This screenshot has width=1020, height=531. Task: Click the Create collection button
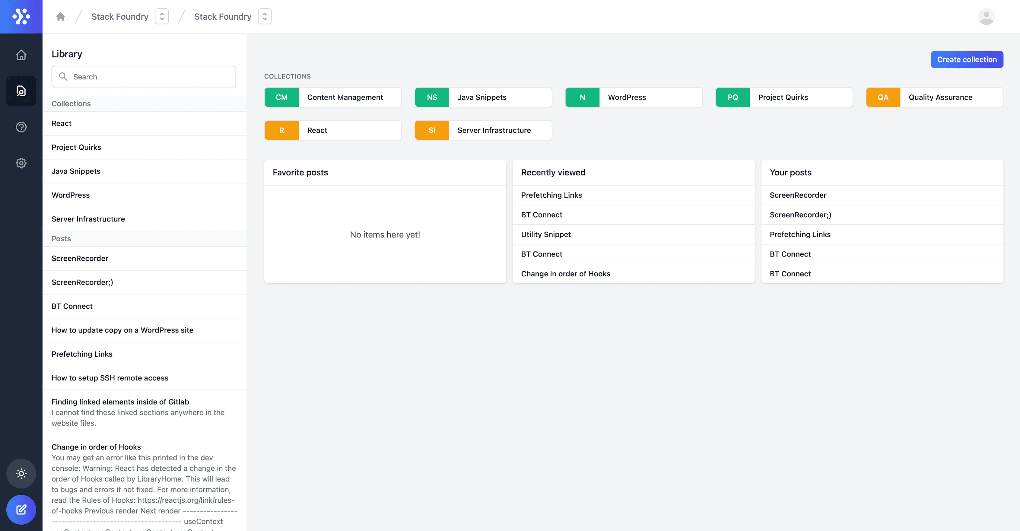pyautogui.click(x=967, y=59)
